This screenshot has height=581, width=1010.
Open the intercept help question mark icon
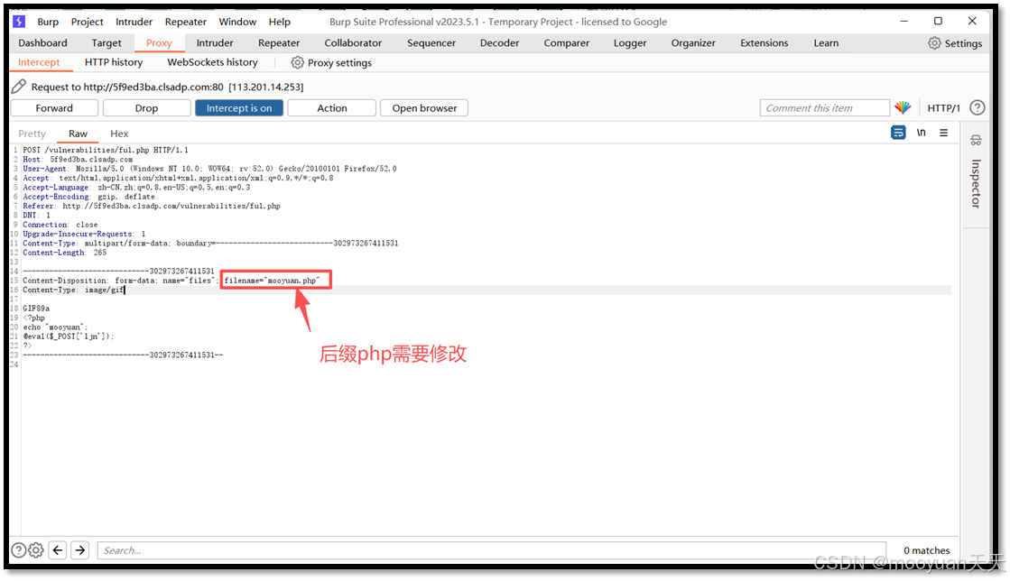[978, 107]
